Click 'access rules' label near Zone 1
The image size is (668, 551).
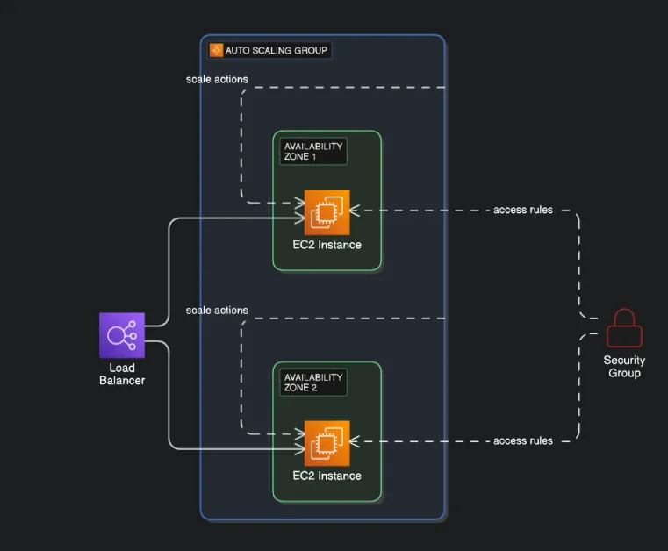pyautogui.click(x=523, y=210)
